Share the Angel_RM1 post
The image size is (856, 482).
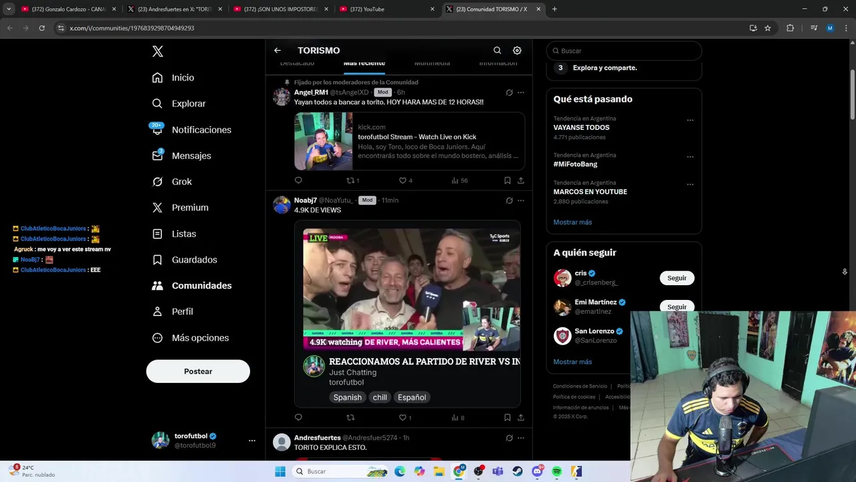point(521,180)
